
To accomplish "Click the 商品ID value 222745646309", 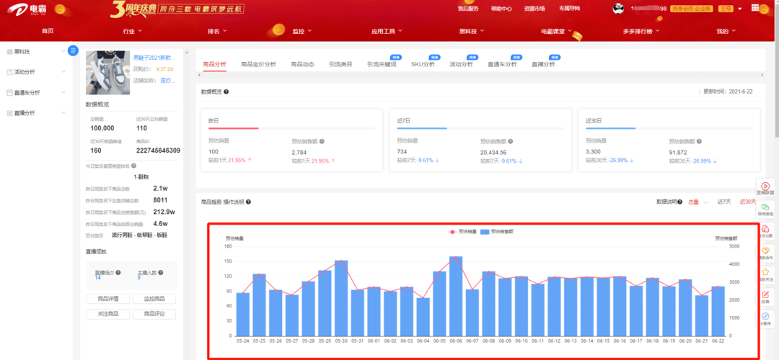I will [x=158, y=150].
